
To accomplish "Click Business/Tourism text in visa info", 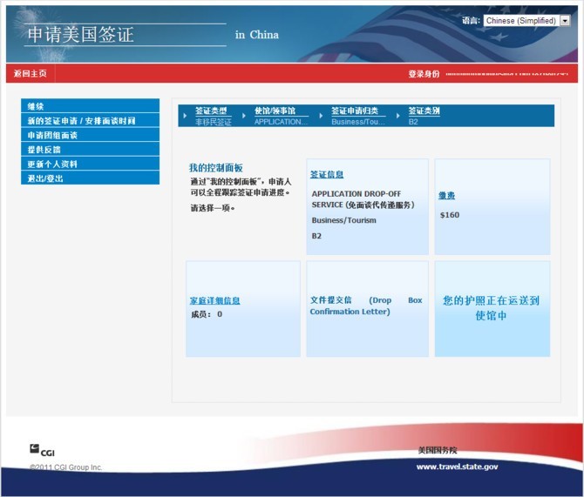I will (x=343, y=220).
